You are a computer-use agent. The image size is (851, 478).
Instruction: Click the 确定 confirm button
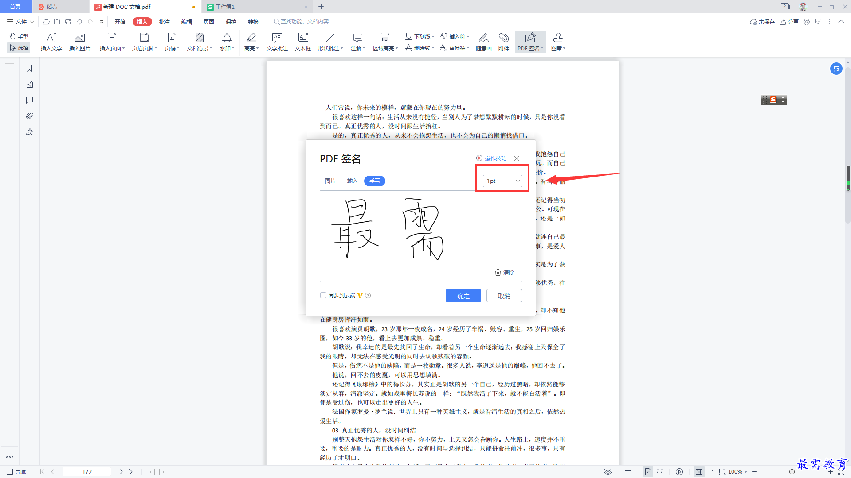(463, 296)
